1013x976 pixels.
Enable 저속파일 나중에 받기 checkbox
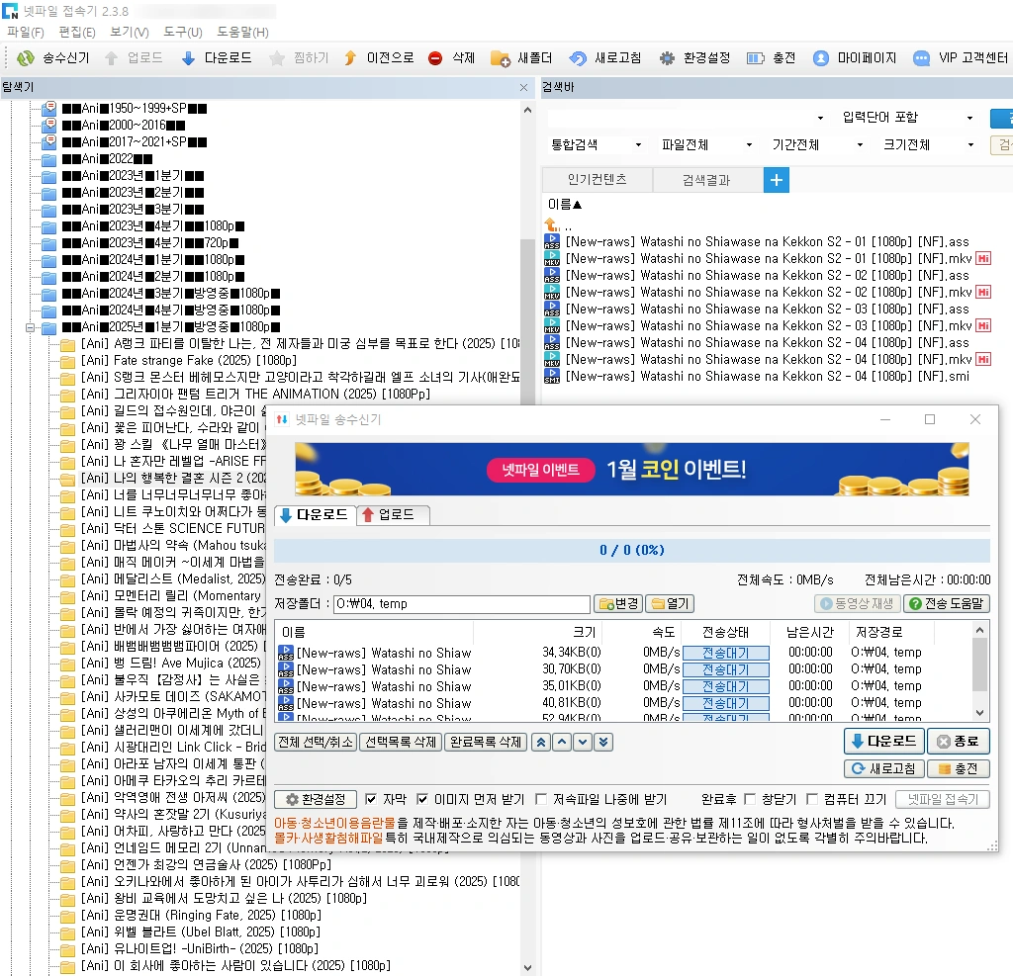(x=541, y=800)
